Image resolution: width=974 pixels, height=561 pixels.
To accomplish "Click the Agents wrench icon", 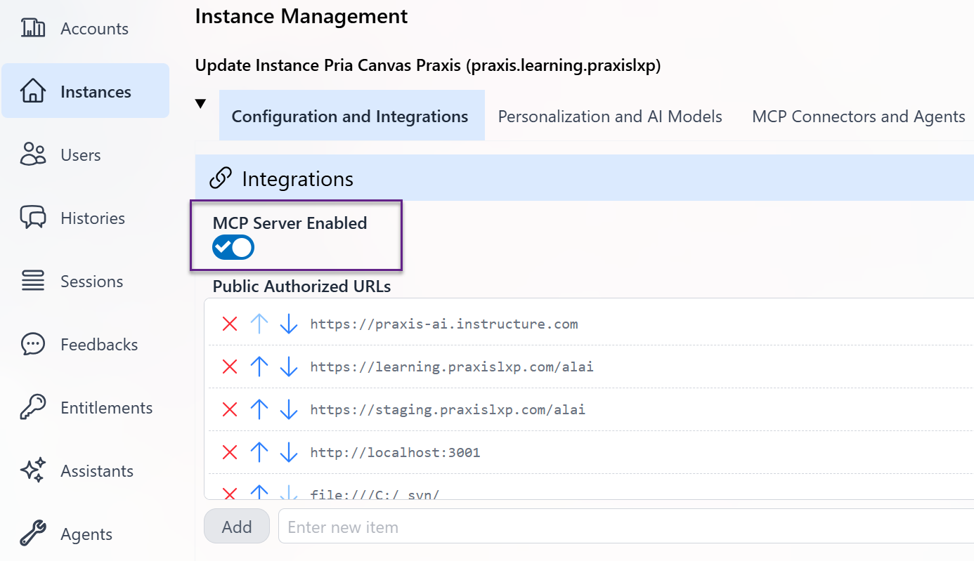I will [33, 534].
